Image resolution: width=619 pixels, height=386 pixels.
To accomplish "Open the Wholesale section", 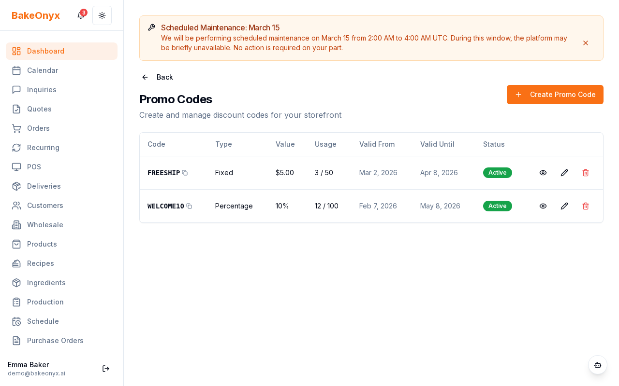I will coord(45,225).
